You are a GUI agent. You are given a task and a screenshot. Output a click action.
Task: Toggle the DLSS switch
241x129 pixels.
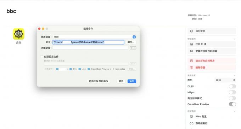[232, 86]
